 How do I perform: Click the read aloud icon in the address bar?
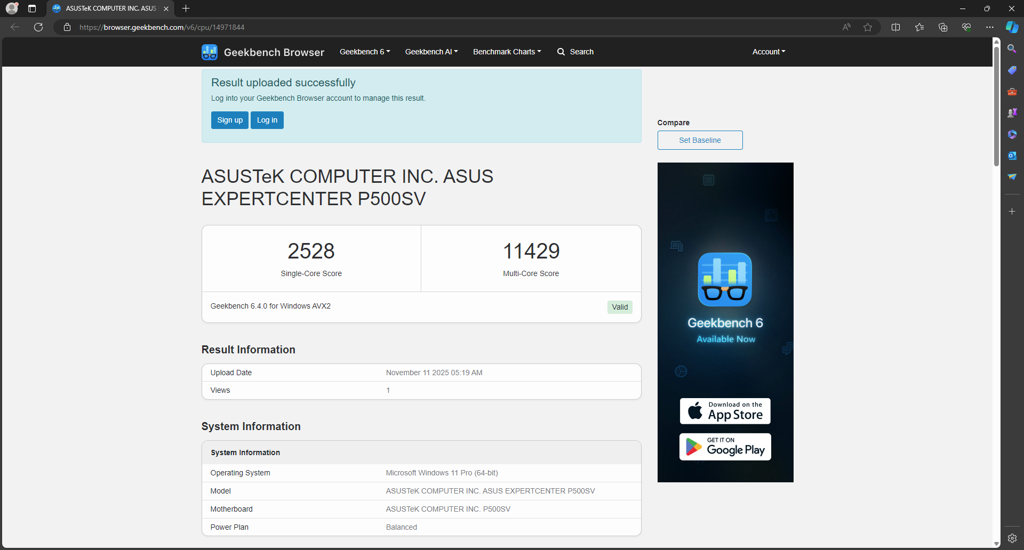[846, 27]
